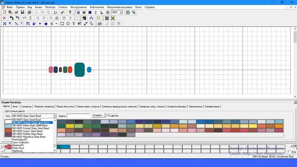This screenshot has width=297, height=167.
Task: Select the color picker eyedropper tool
Action: (85, 24)
